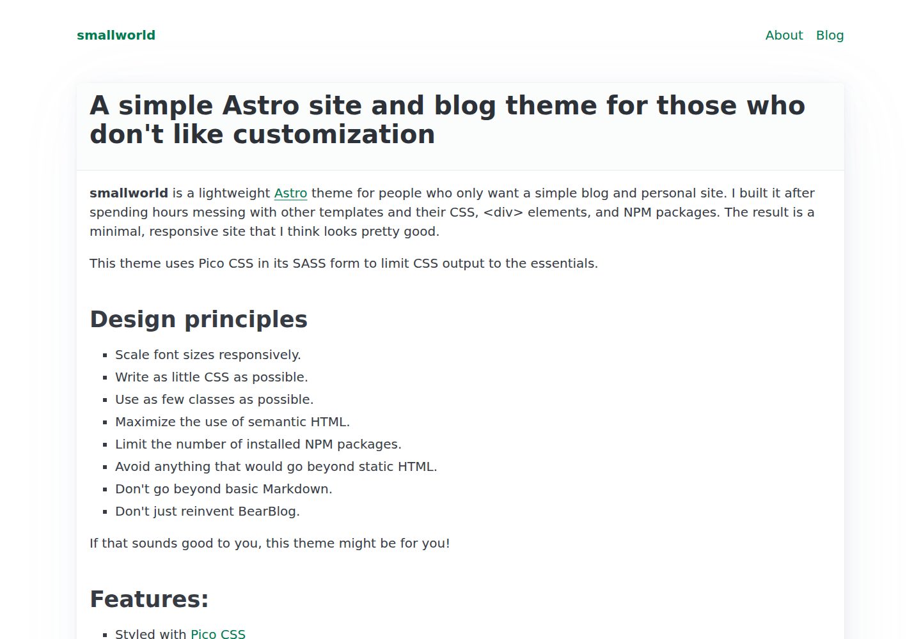Click 'Maximize the use of semantic HTML.'
The image size is (921, 639).
(x=232, y=422)
